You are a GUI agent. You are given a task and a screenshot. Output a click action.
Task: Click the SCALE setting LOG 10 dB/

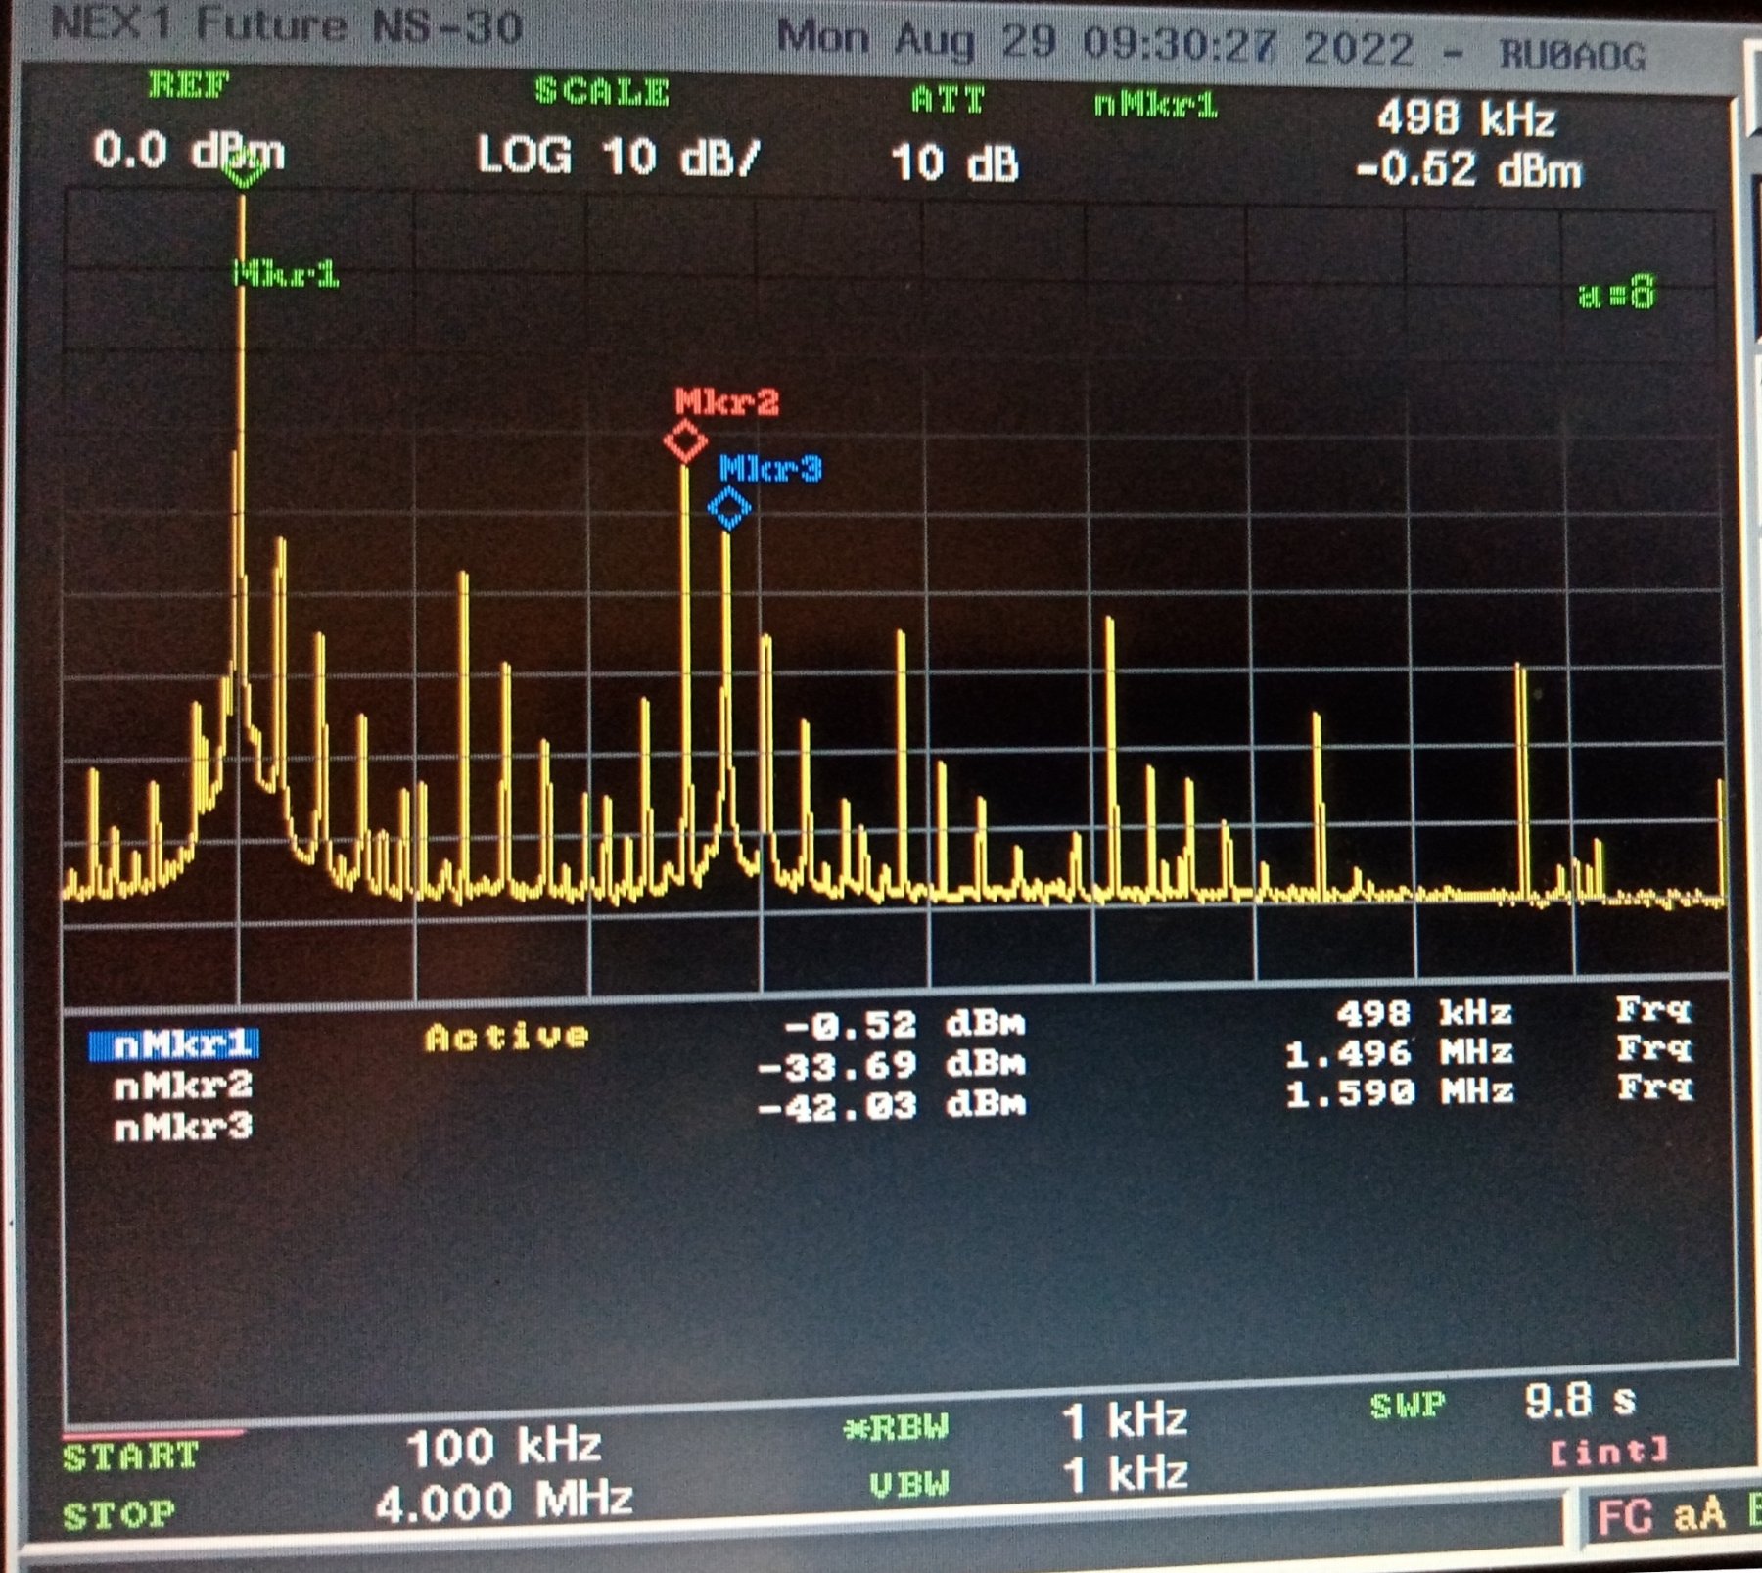pyautogui.click(x=618, y=157)
